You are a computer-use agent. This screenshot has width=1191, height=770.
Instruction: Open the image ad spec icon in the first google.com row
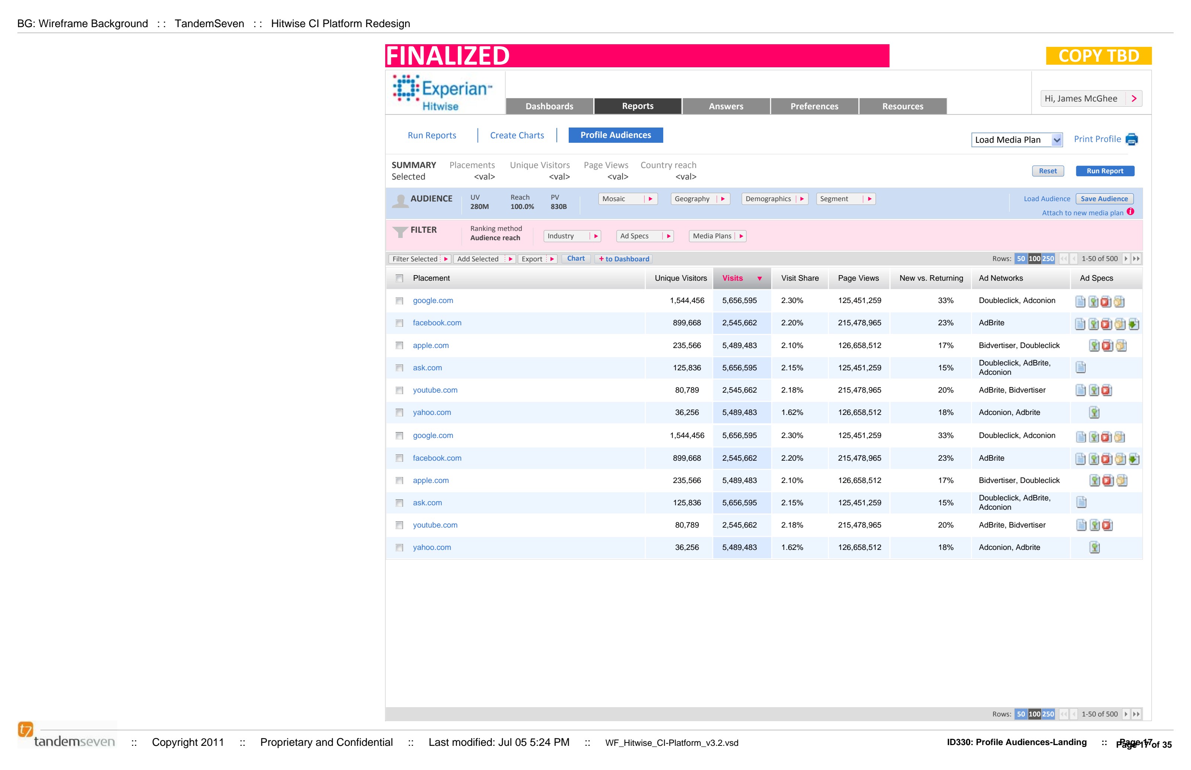pos(1093,302)
